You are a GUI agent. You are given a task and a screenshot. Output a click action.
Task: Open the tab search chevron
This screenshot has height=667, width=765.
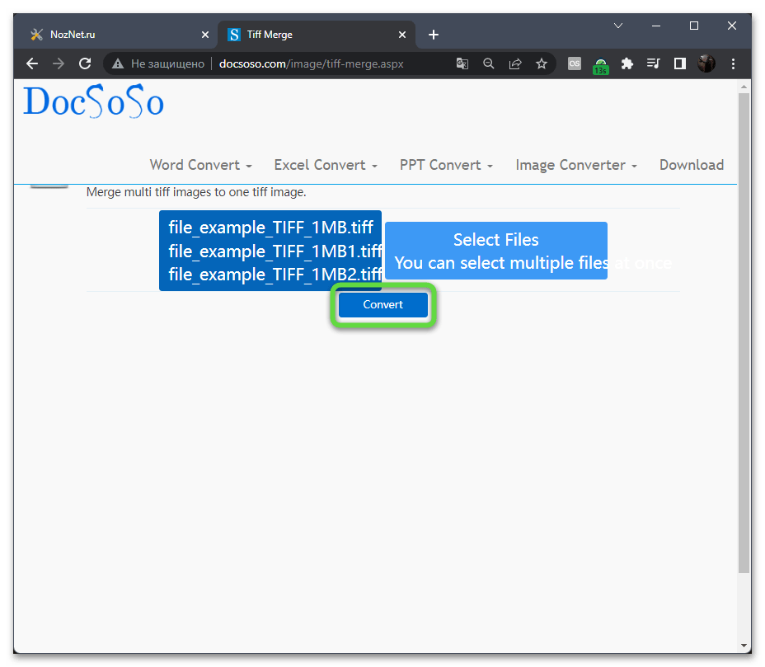click(x=618, y=26)
